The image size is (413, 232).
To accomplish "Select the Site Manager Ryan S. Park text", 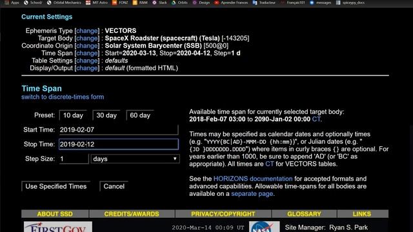I will coord(327,227).
